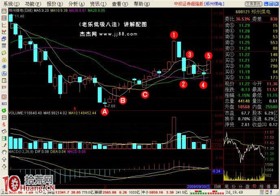
Task: Click the intraday mini chart in side panel
Action: click(x=244, y=155)
